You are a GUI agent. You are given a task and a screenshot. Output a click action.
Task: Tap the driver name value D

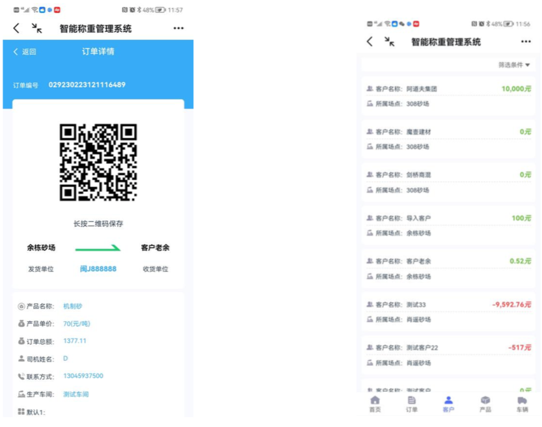(x=66, y=359)
